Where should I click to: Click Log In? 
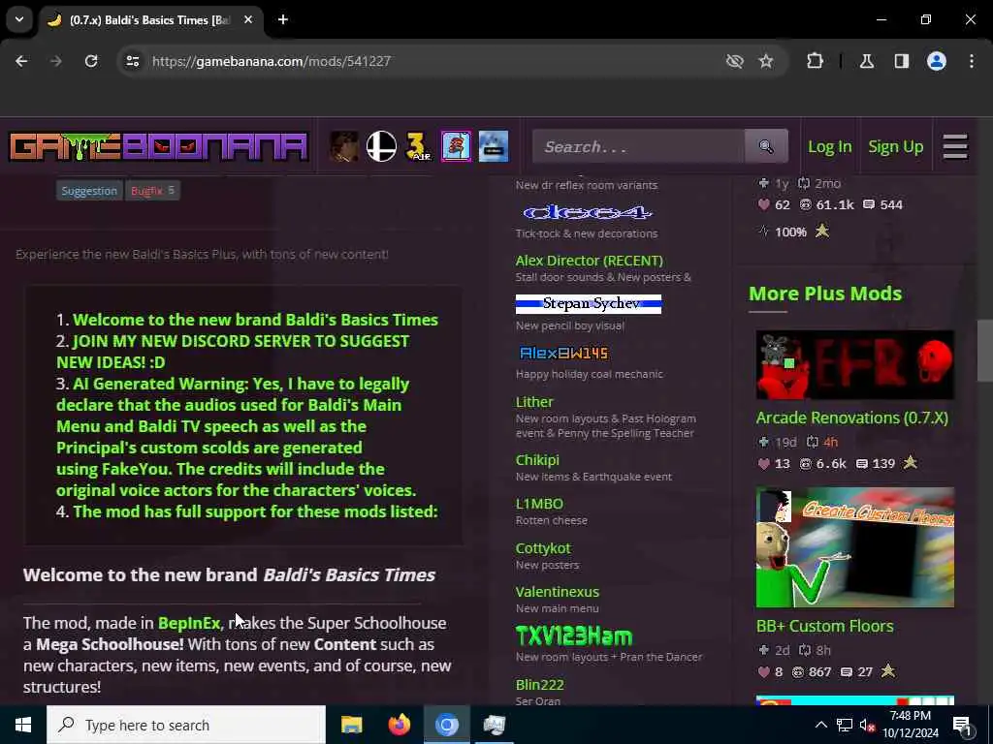[x=830, y=147]
